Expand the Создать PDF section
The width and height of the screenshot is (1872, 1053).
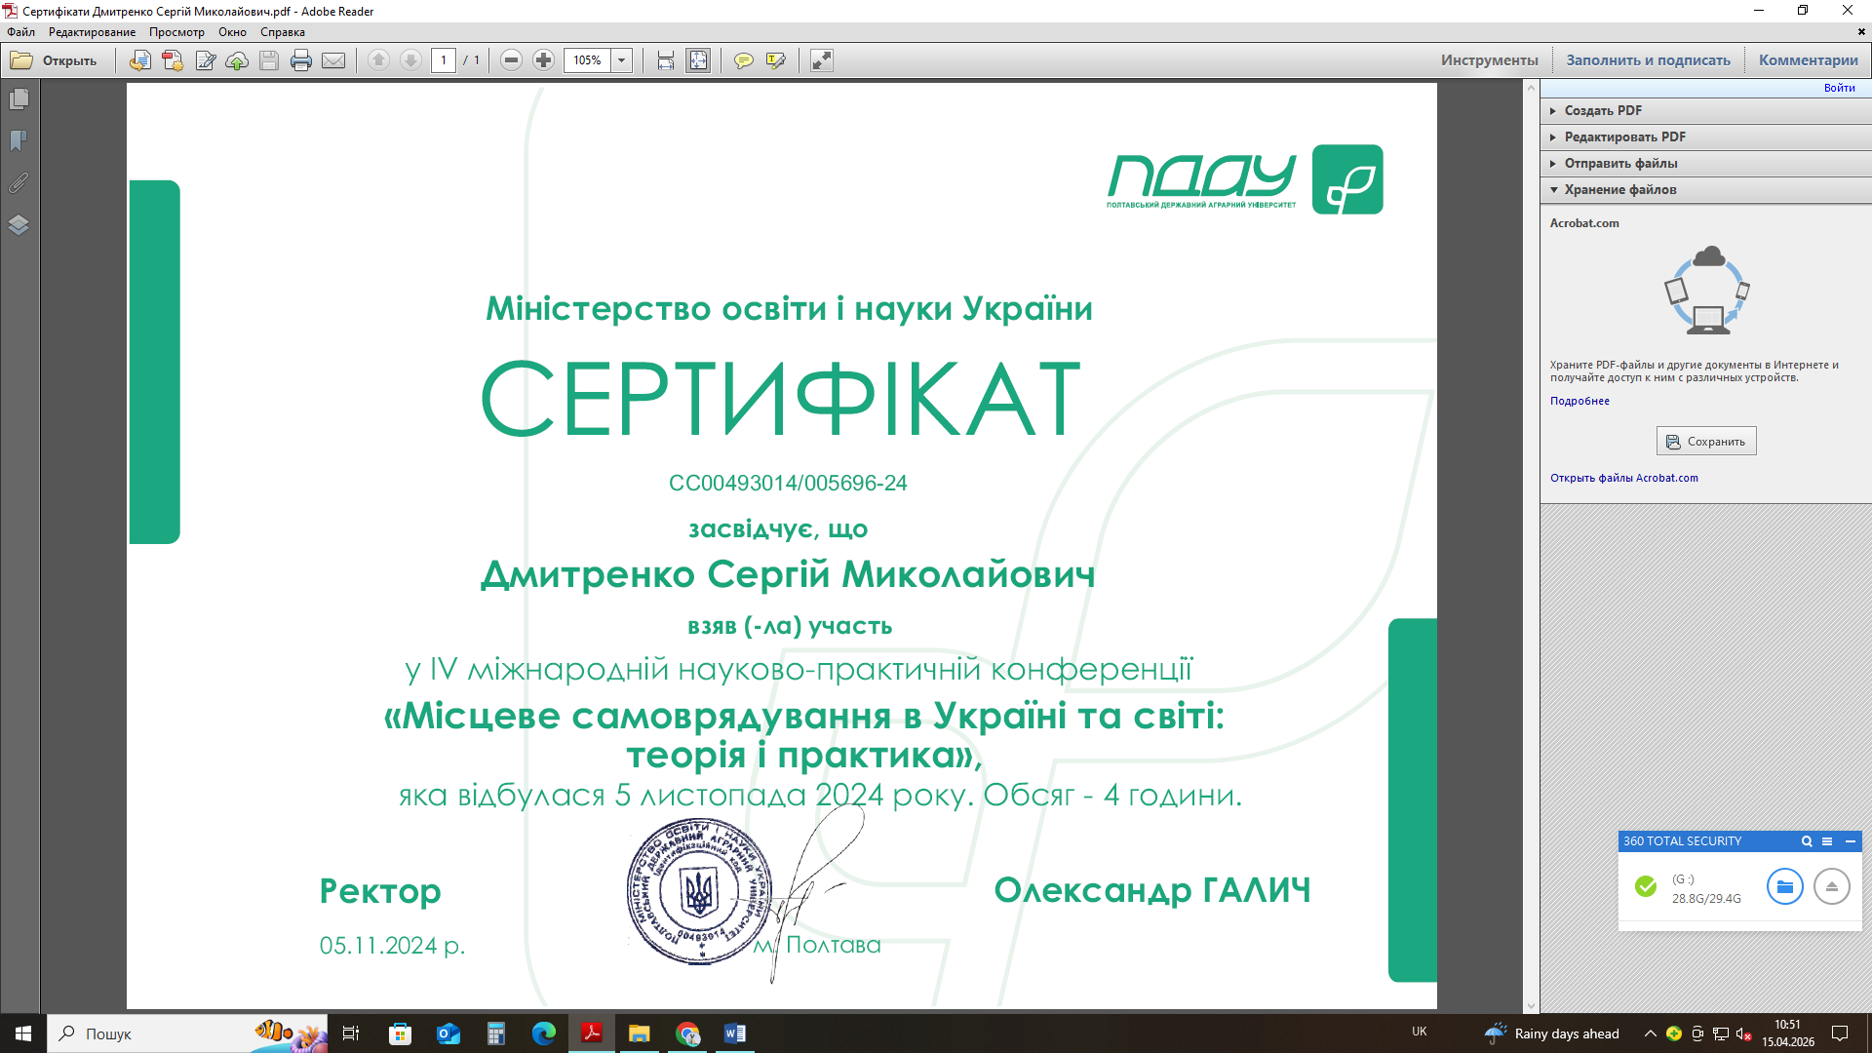tap(1603, 110)
